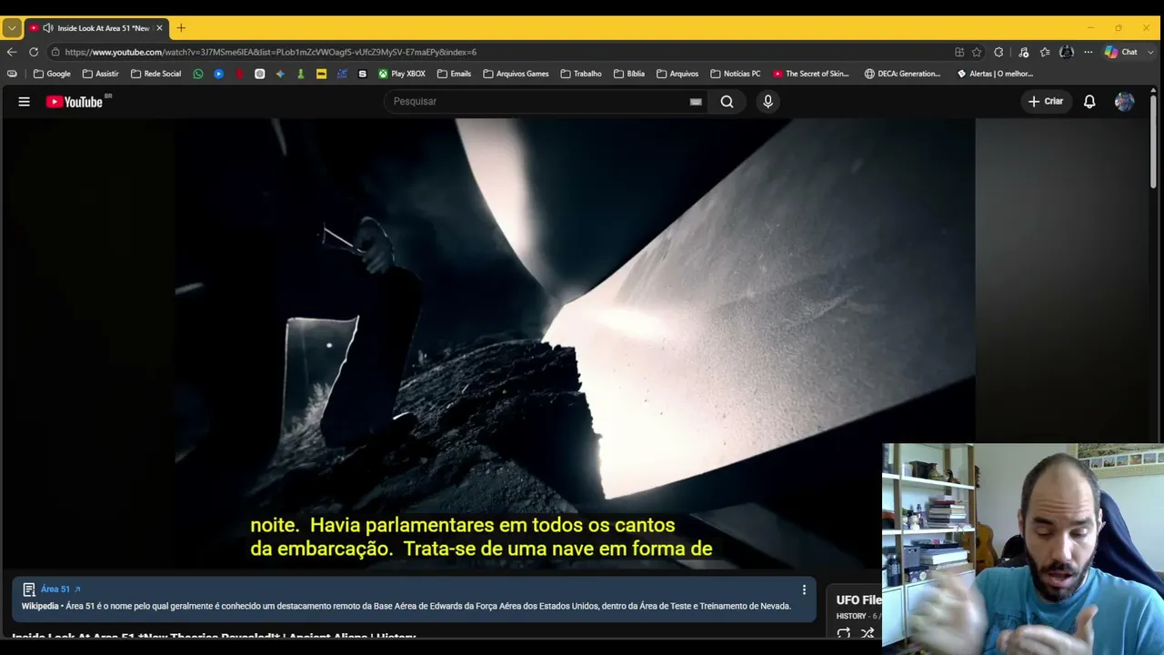Open the YouTube guide hamburger menu

[24, 102]
